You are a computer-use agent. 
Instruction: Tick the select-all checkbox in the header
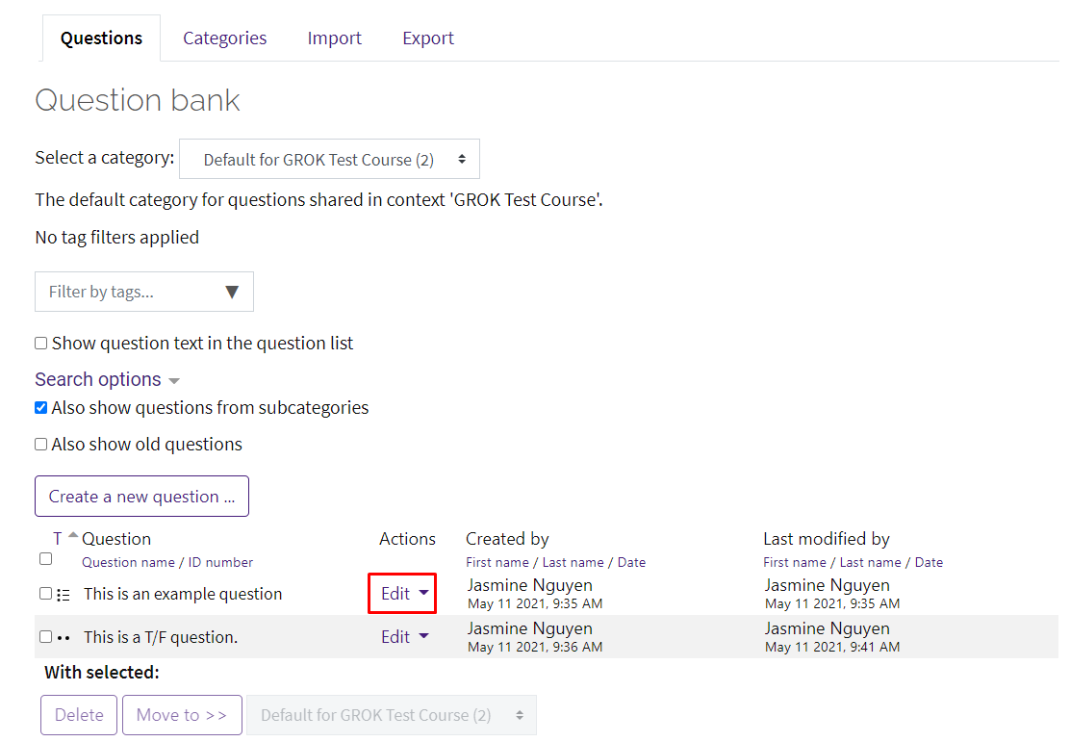[x=44, y=558]
